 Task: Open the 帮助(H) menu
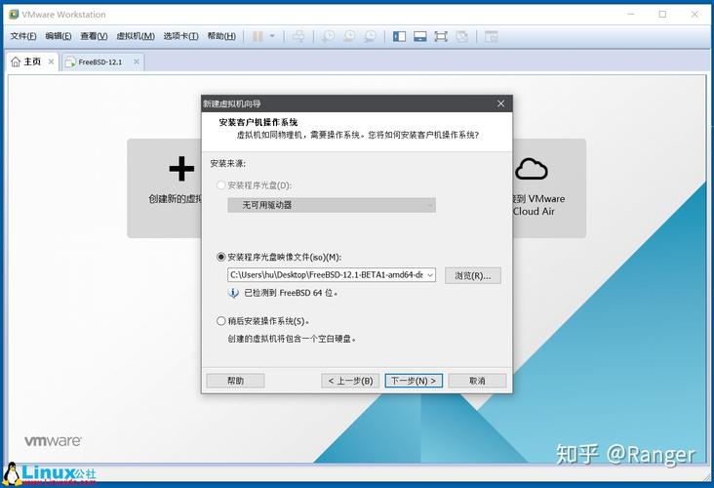tap(221, 36)
